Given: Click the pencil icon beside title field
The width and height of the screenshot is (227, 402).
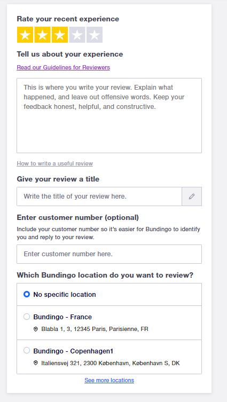Looking at the screenshot, I should (192, 196).
